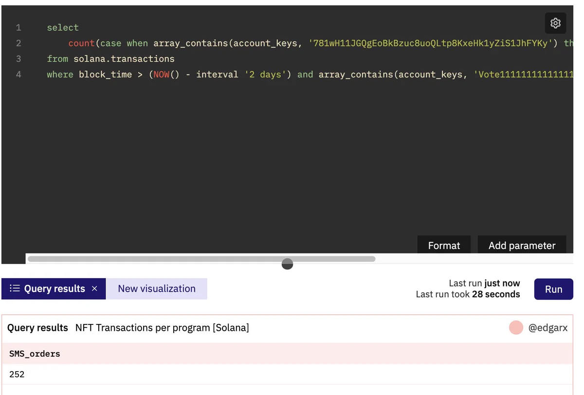Viewport: 584px width, 395px height.
Task: Click the Add parameter button
Action: [522, 245]
